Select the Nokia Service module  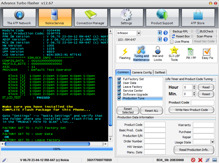pos(55,17)
